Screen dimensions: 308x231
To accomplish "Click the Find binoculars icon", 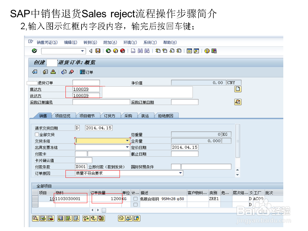I will point(140,51).
